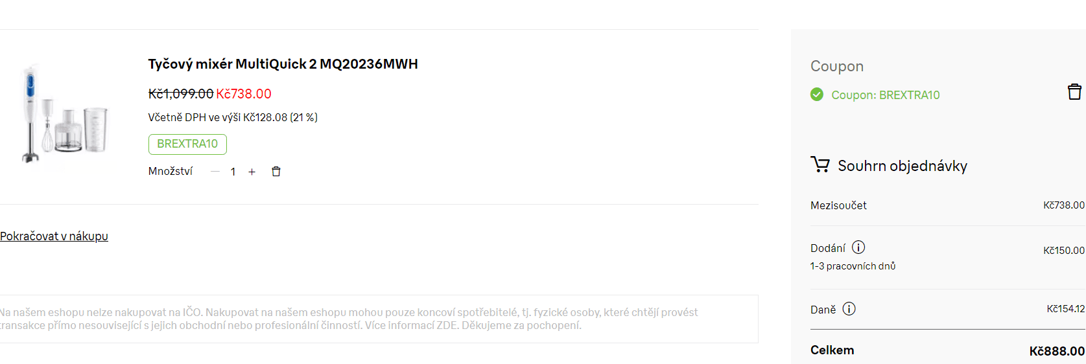This screenshot has height=364, width=1086.
Task: Delete the mixer item using quantity trash icon
Action: click(x=276, y=172)
